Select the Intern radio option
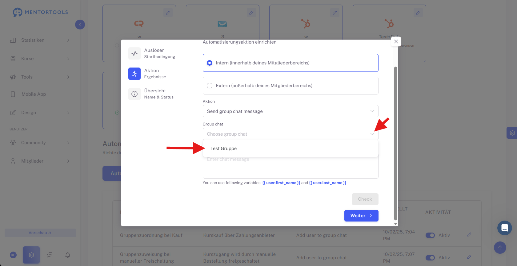Viewport: 517px width, 266px height. point(210,63)
